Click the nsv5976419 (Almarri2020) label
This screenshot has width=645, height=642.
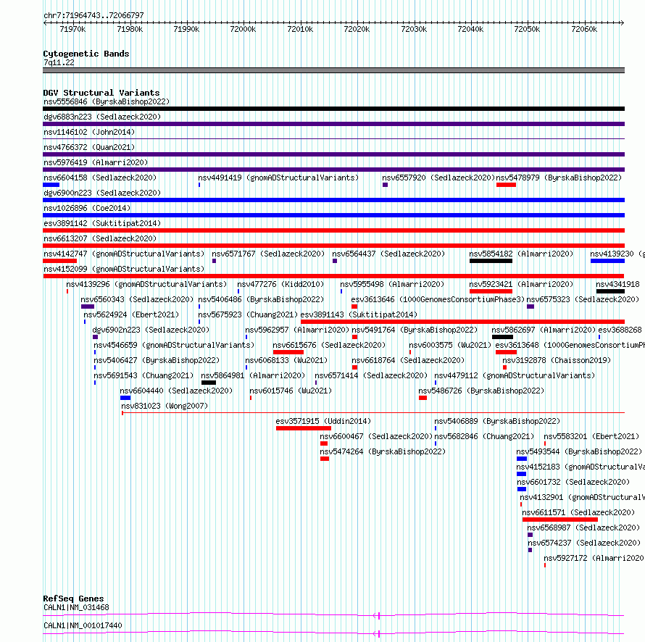[96, 162]
